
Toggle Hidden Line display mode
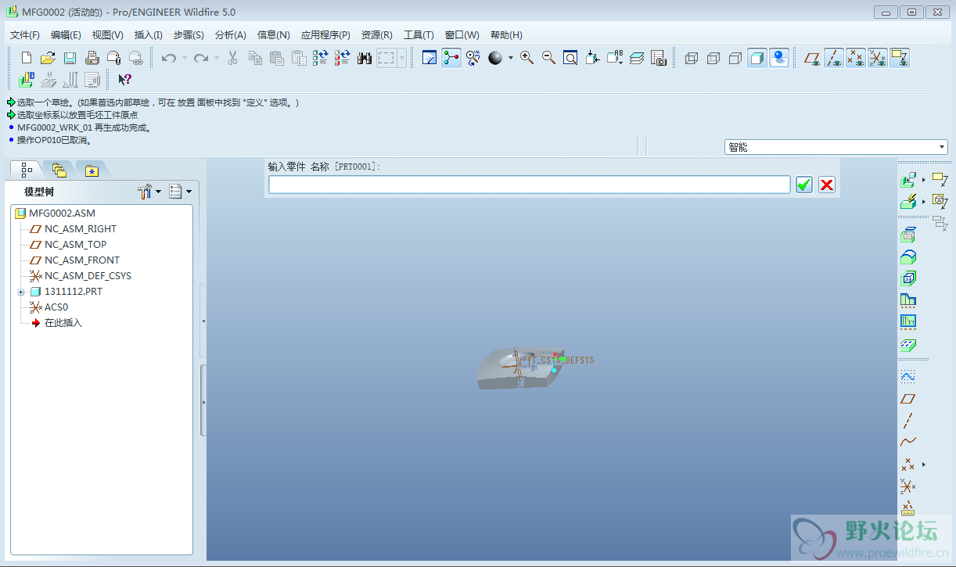point(713,58)
